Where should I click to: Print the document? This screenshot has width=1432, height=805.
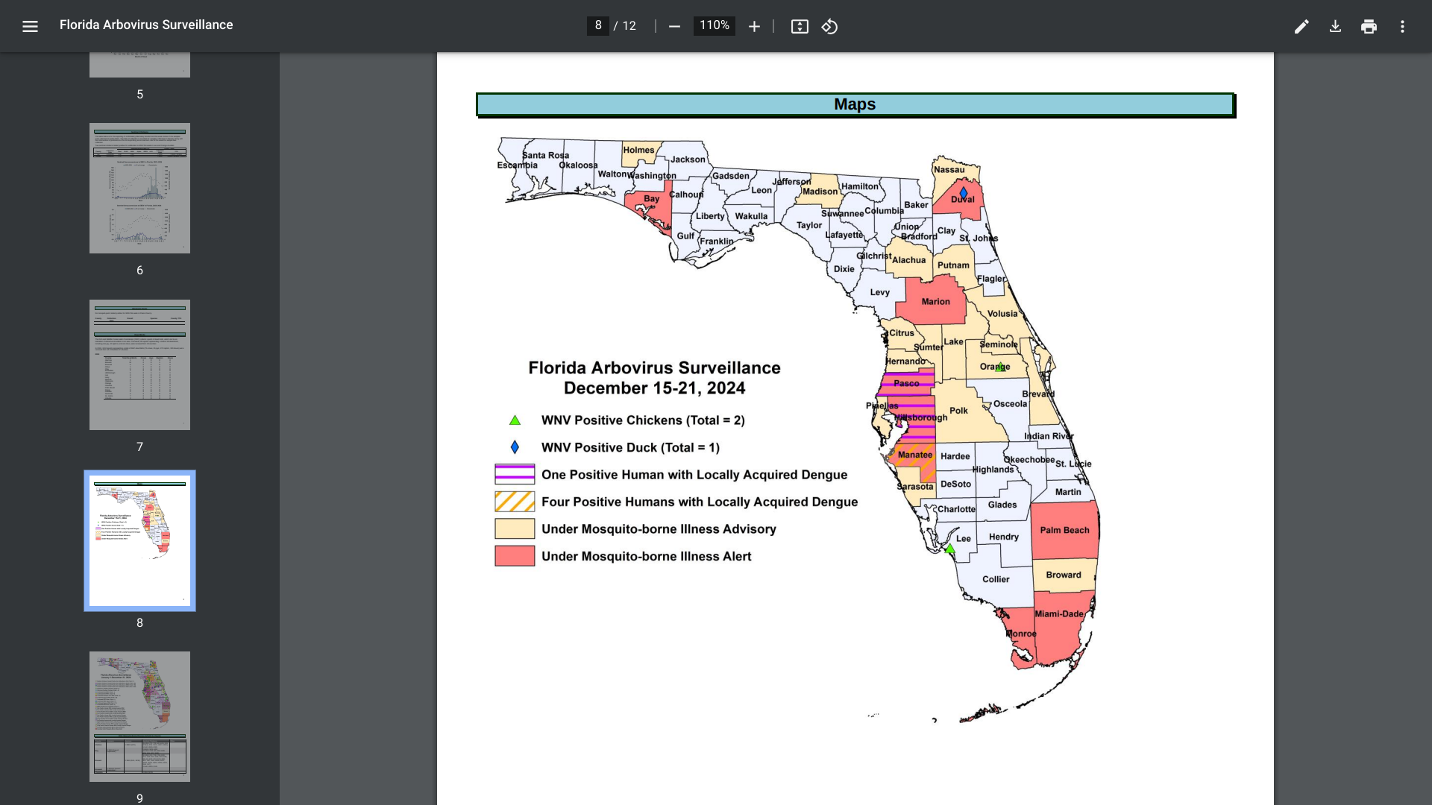(x=1369, y=26)
